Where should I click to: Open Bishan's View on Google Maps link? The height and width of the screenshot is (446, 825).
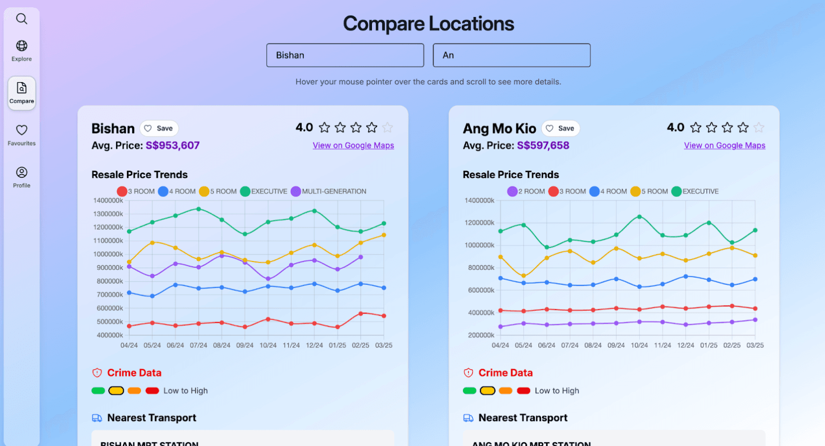pos(353,146)
